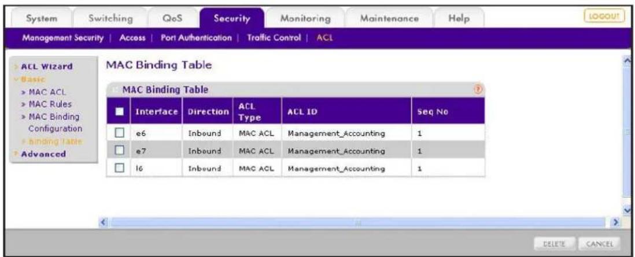Go to Traffic Control submenu

click(274, 39)
